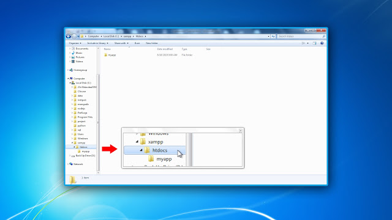
Task: Open the address bar previous locations dropdown
Action: coord(268,37)
